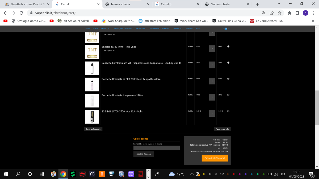Open Kit Affilatura coltelli bookmark
Viewport: 319px width, 179px height.
coord(73,21)
